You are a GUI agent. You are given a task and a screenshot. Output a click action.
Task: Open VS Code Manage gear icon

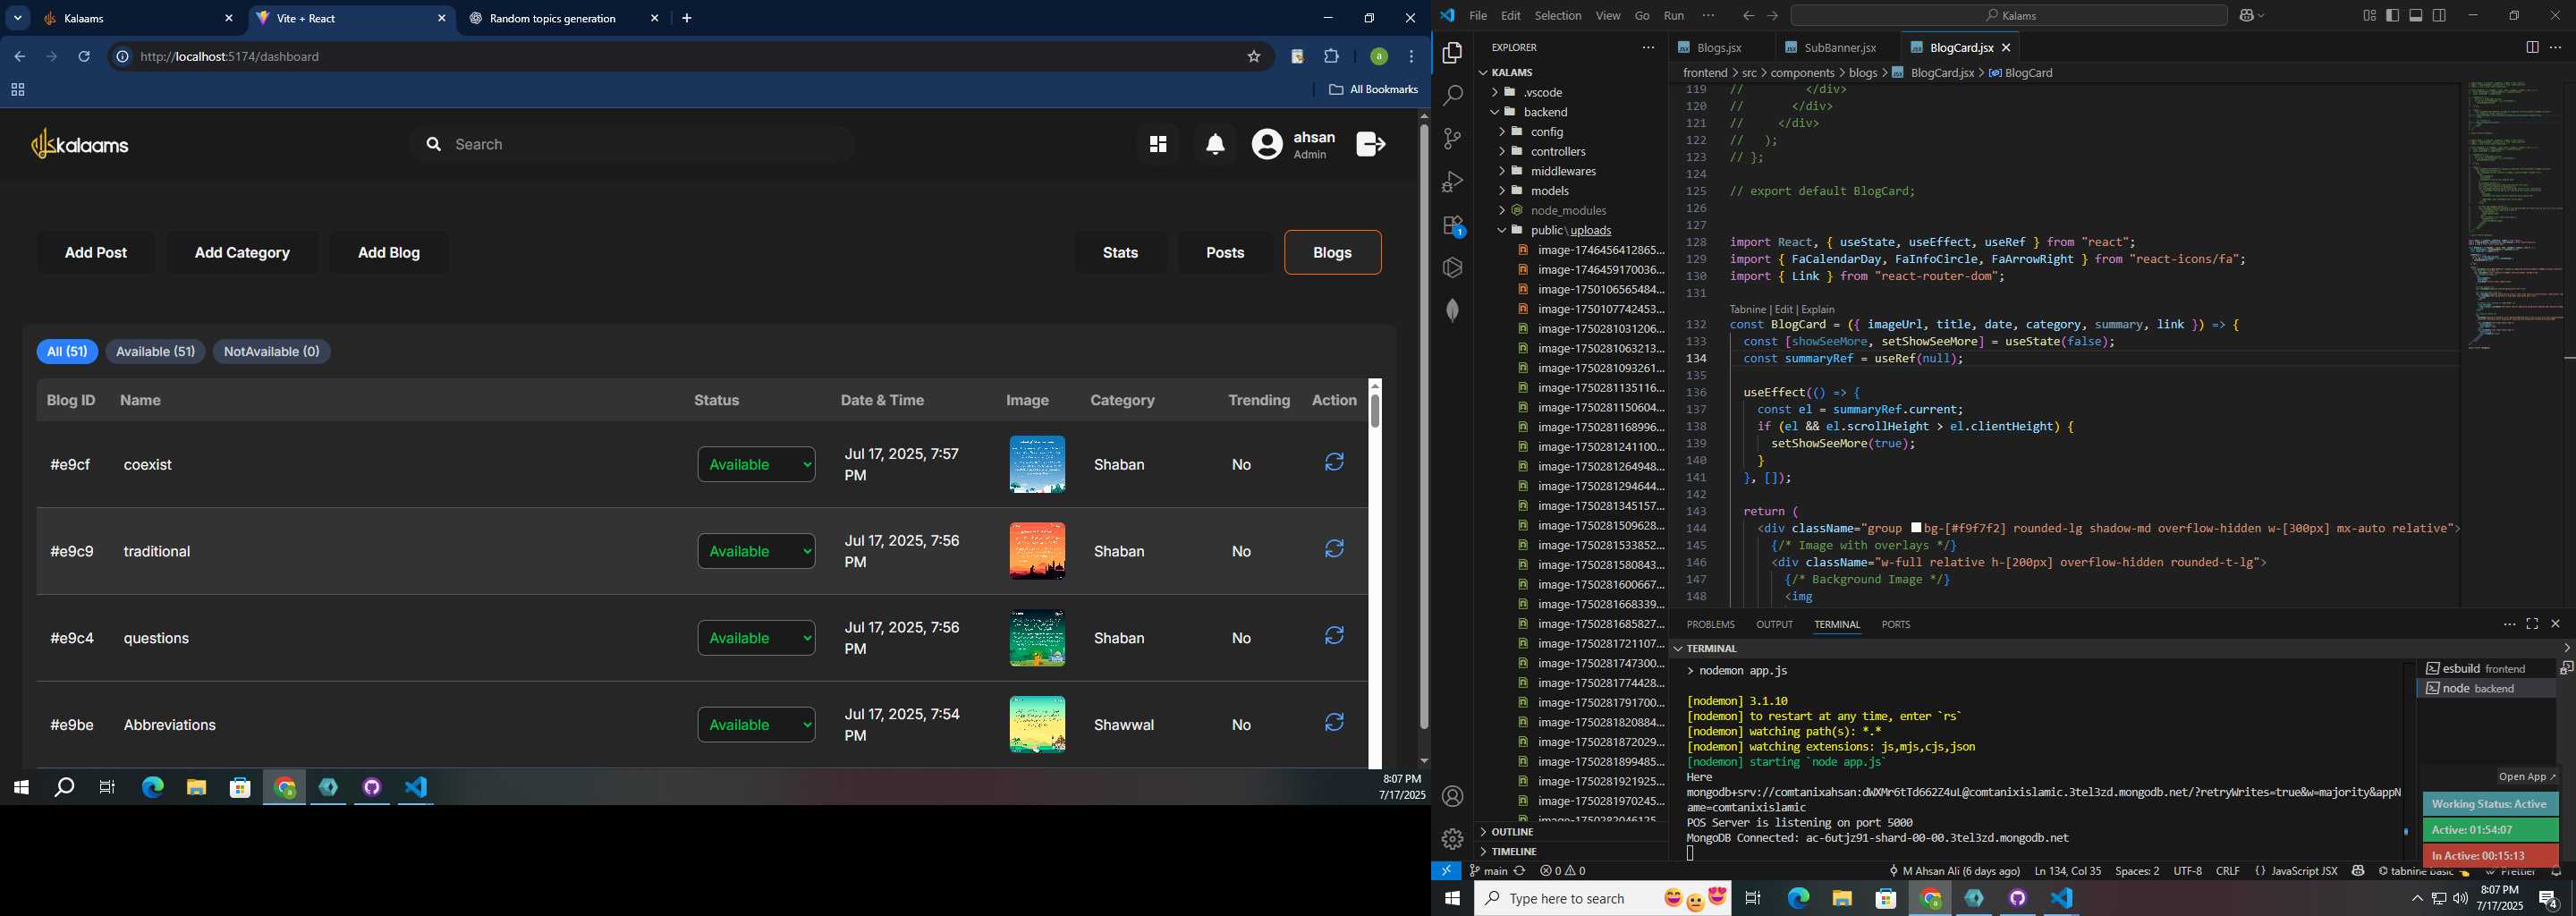(1452, 839)
